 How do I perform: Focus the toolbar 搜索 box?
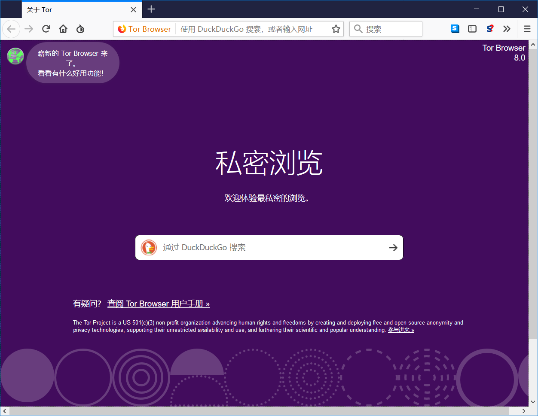[386, 29]
